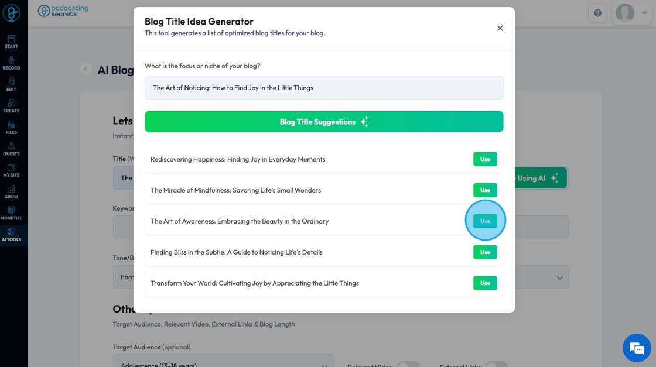Generate Blog Title Suggestions
This screenshot has width=656, height=367.
point(324,122)
